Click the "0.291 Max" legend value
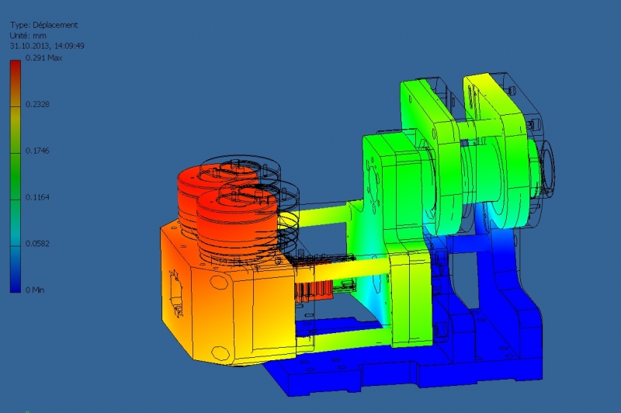The width and height of the screenshot is (621, 413). coord(43,57)
